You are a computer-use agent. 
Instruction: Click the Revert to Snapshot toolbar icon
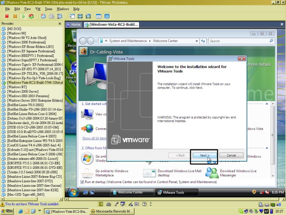click(51, 16)
